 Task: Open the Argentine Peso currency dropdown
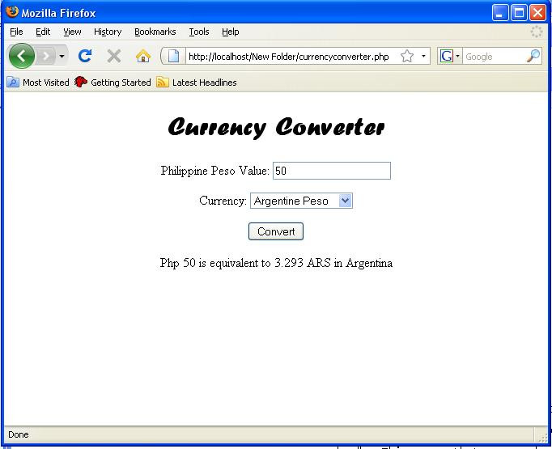301,201
